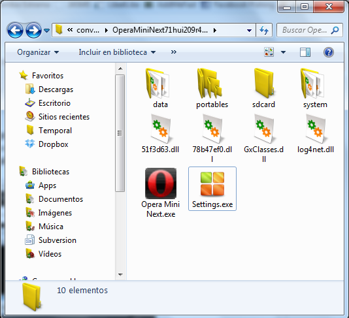The height and width of the screenshot is (318, 349).
Task: Select the Opera Mini Next.exe application
Action: (x=161, y=193)
